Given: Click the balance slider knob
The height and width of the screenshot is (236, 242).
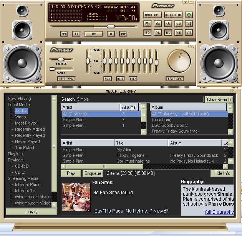Looking at the screenshot, I should tap(61, 59).
